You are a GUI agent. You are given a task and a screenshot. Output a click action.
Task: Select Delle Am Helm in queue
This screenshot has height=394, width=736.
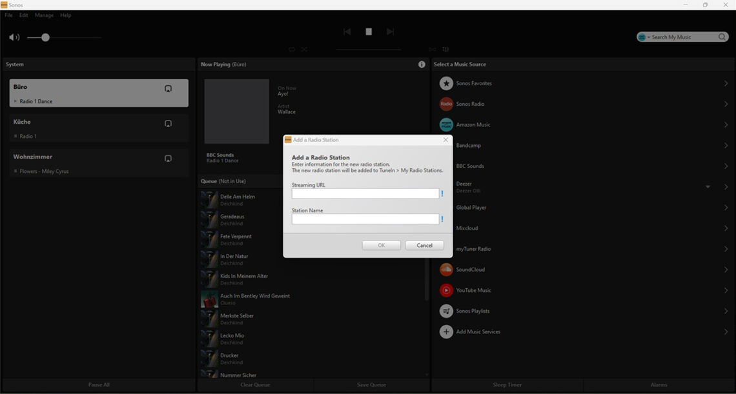pos(312,200)
